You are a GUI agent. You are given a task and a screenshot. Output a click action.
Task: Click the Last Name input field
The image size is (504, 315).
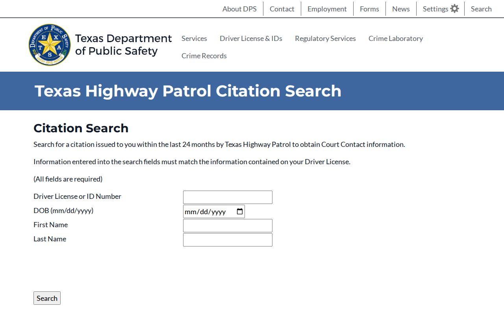click(x=228, y=240)
